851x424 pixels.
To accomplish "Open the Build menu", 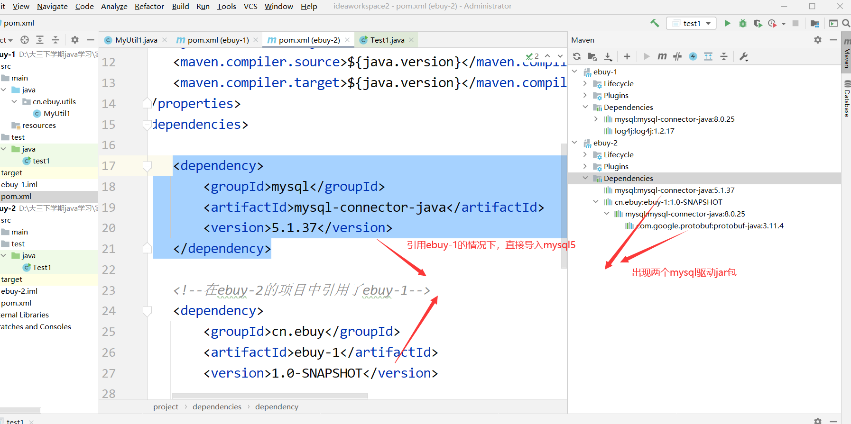I will 180,6.
